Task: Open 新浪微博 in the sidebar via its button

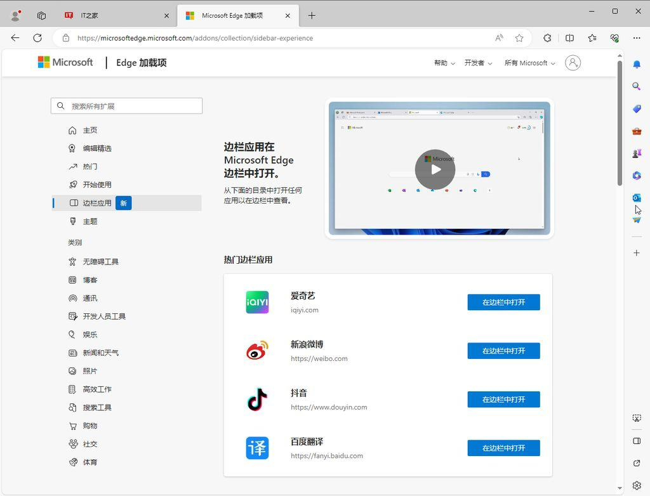Action: [503, 351]
